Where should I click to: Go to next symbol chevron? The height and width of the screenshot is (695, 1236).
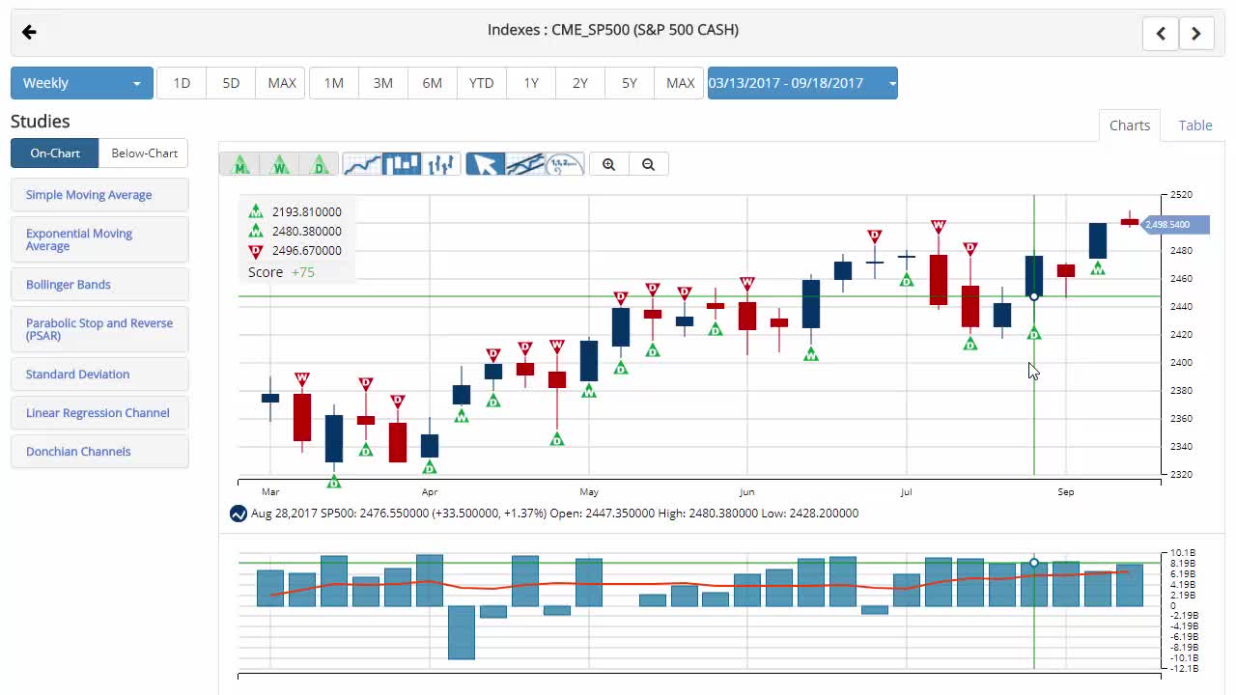click(1195, 33)
